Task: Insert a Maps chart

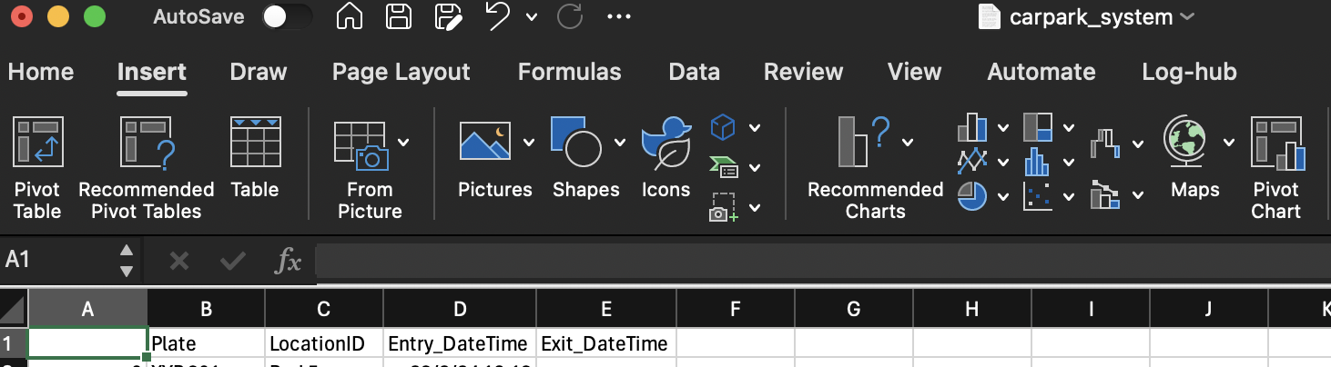Action: tap(1194, 168)
